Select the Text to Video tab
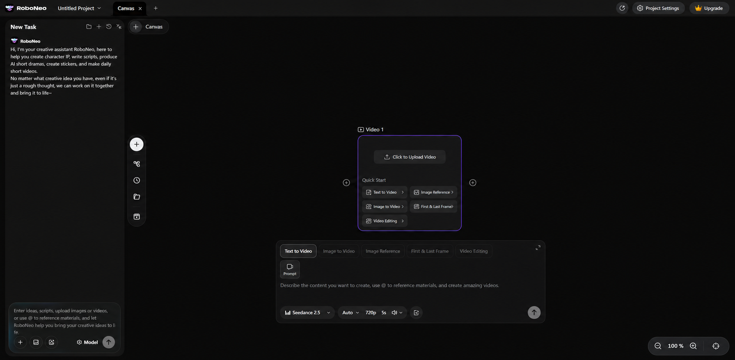Image resolution: width=735 pixels, height=360 pixels. click(298, 251)
